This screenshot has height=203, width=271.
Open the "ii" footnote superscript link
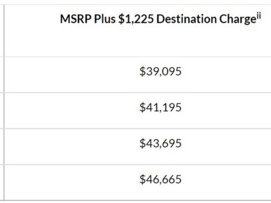point(259,16)
